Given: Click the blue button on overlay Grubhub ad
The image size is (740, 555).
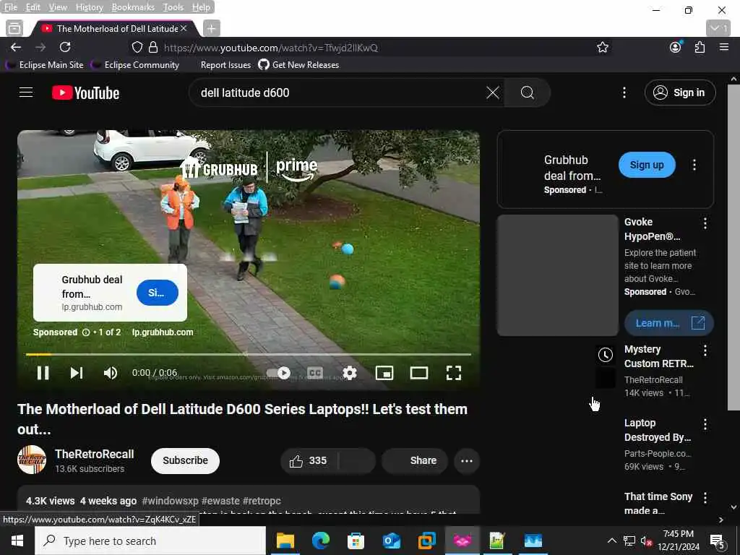Looking at the screenshot, I should [x=157, y=293].
